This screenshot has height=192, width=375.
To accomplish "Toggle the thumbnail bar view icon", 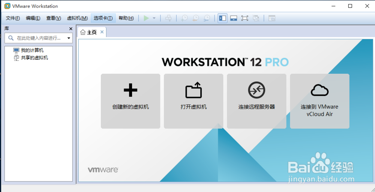I will [x=234, y=18].
